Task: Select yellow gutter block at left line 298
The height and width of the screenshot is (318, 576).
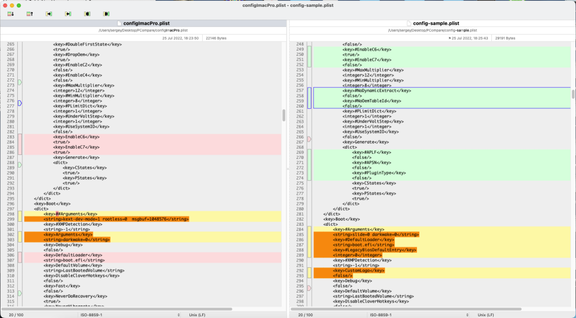Action: [20, 216]
